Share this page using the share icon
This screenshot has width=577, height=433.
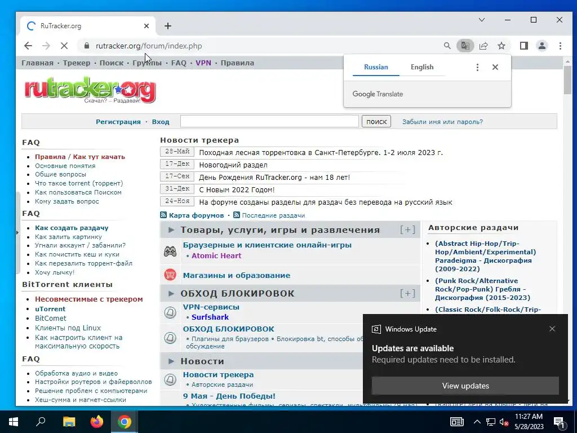click(x=483, y=46)
